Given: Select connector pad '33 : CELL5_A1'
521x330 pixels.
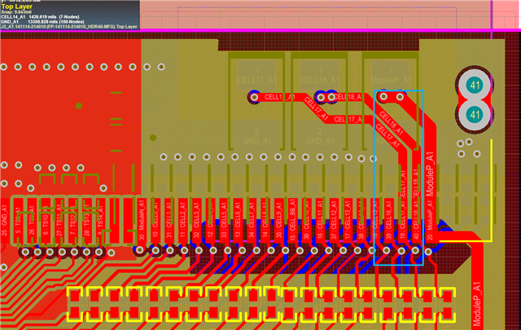Looking at the screenshot, I should tap(224, 221).
